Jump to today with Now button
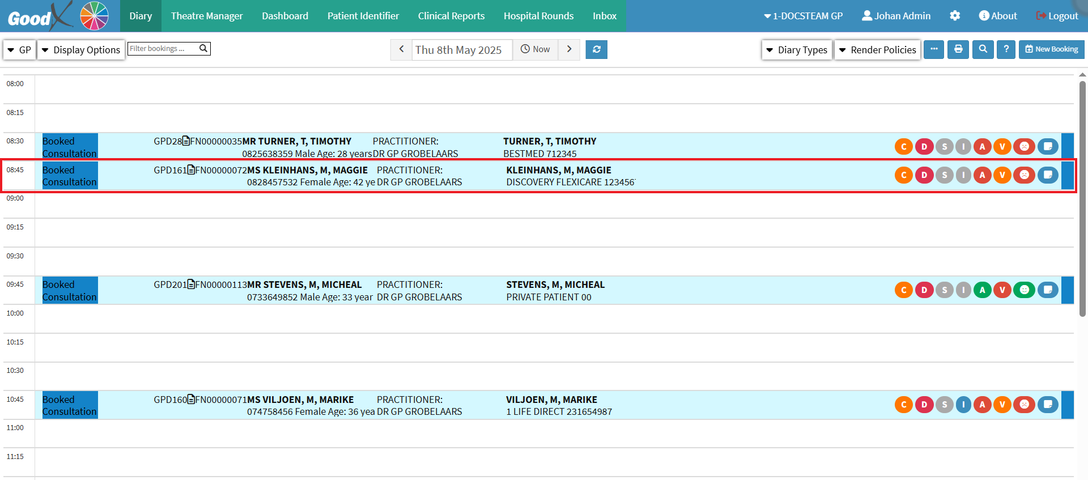 pyautogui.click(x=535, y=49)
